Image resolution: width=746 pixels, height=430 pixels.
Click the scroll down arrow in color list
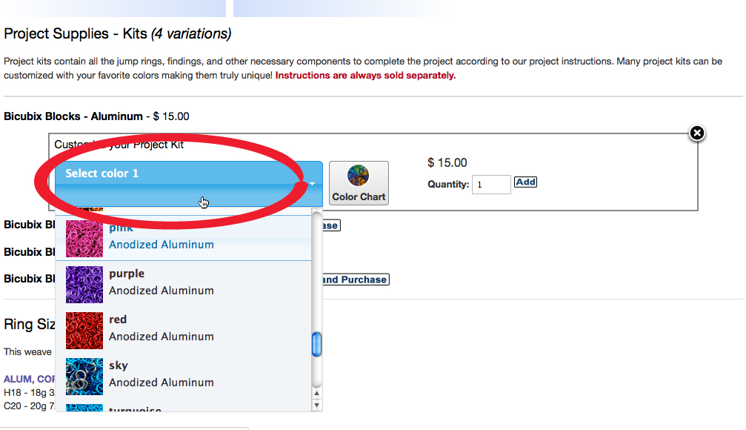coord(317,406)
